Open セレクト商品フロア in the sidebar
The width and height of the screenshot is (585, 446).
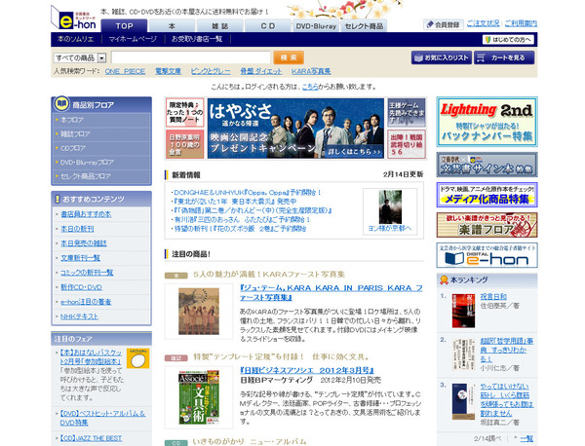pos(86,176)
